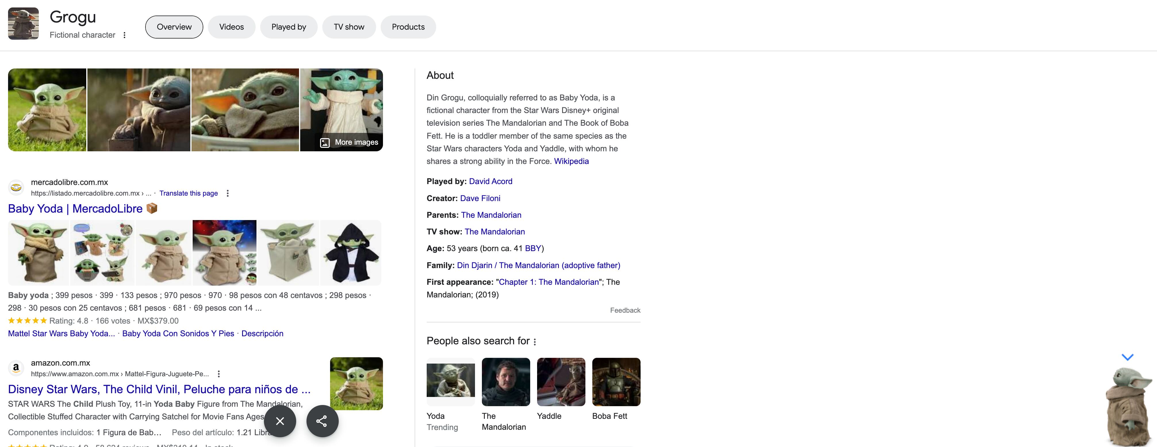Click the share icon button
This screenshot has width=1157, height=447.
tap(322, 421)
